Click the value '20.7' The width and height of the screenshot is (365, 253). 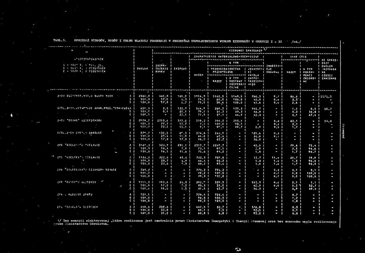[x=294, y=158]
